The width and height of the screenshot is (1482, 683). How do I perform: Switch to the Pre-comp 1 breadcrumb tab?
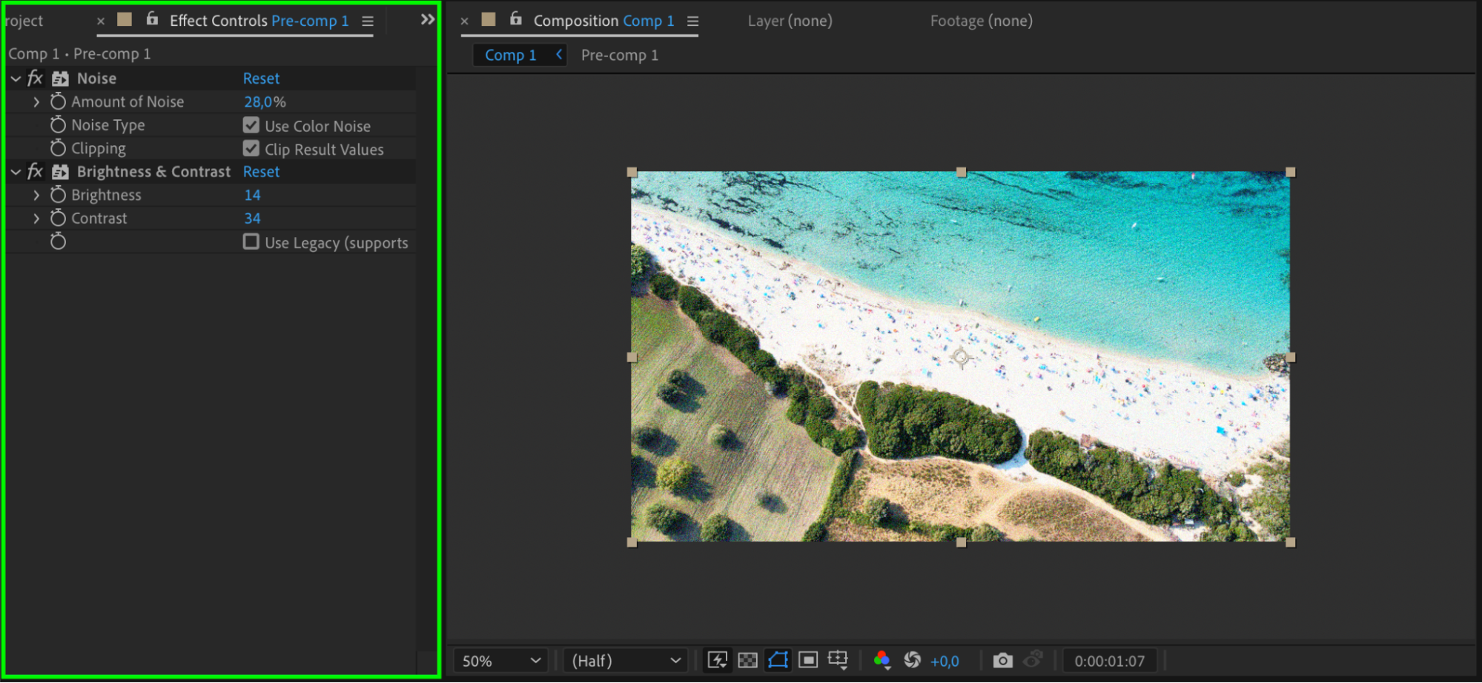click(x=619, y=56)
